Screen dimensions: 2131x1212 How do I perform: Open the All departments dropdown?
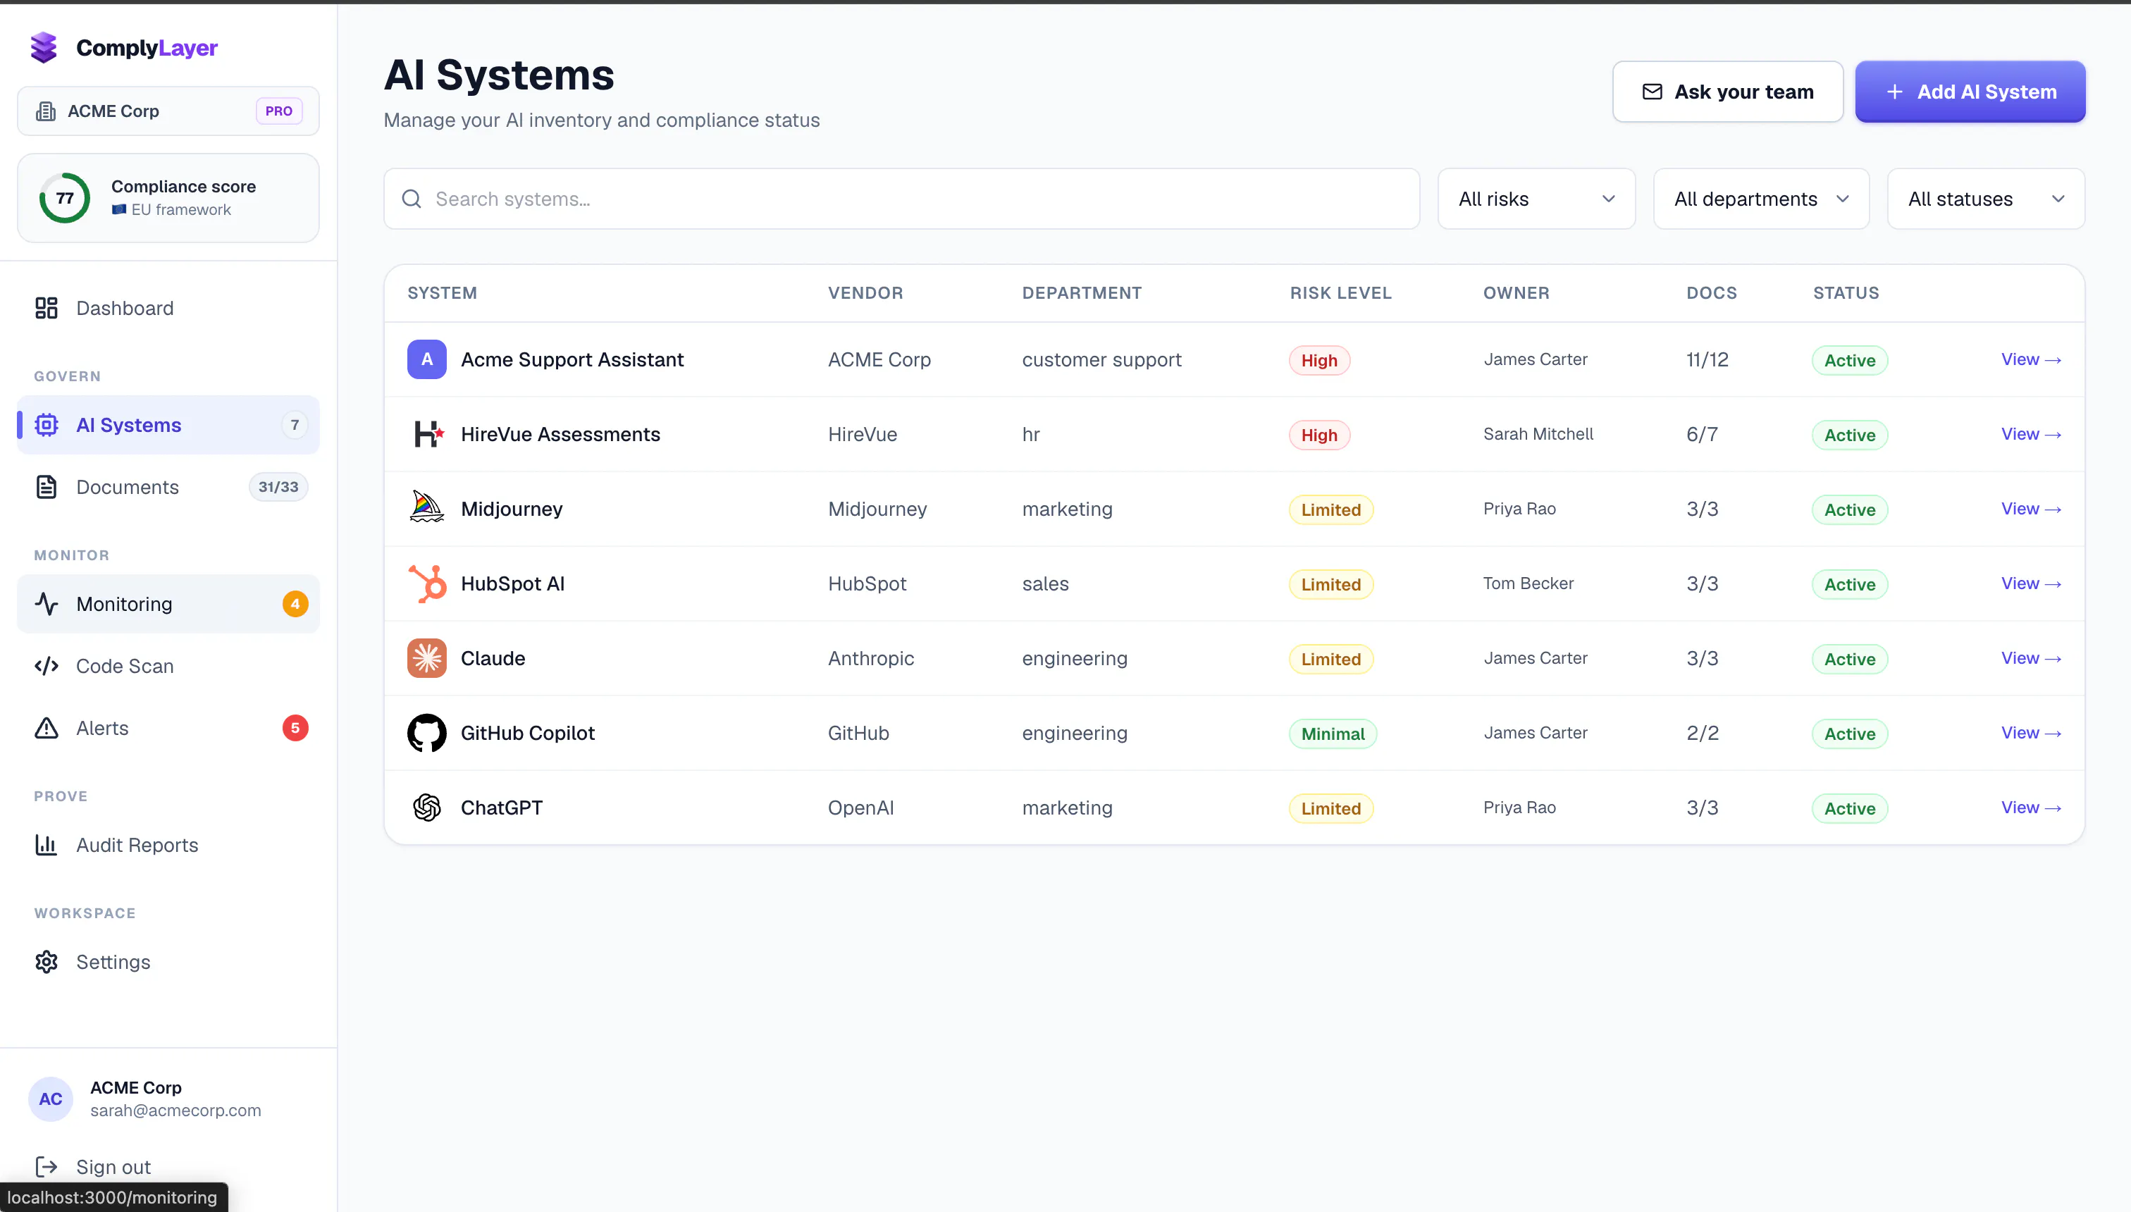(1762, 199)
